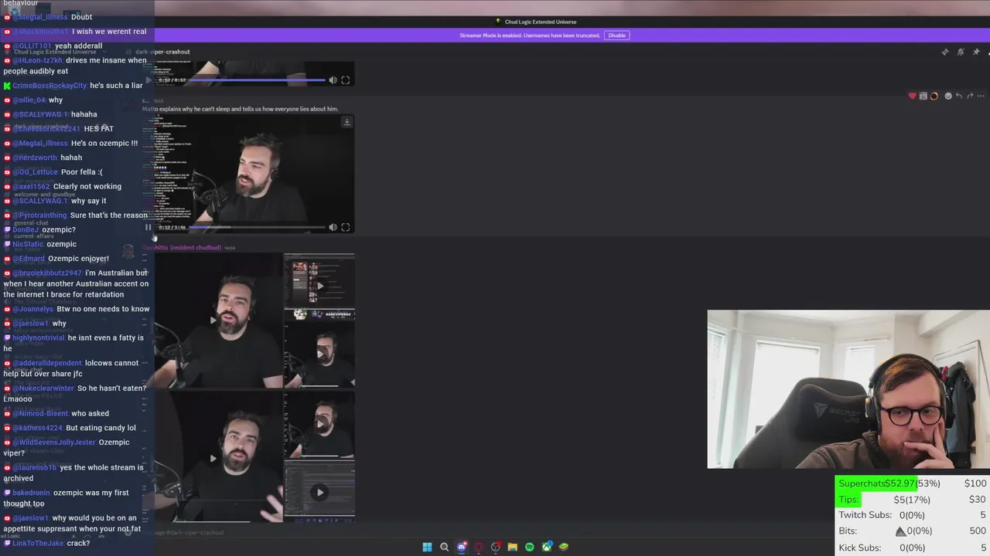Click the streamer webcam overlay
The image size is (990, 556).
(x=848, y=389)
